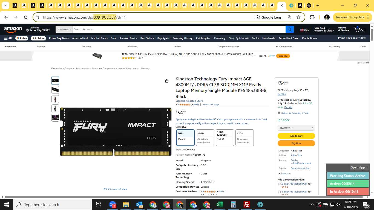Check the 4-Year Protection Plan box
This screenshot has height=210, width=374.
[x=279, y=192]
